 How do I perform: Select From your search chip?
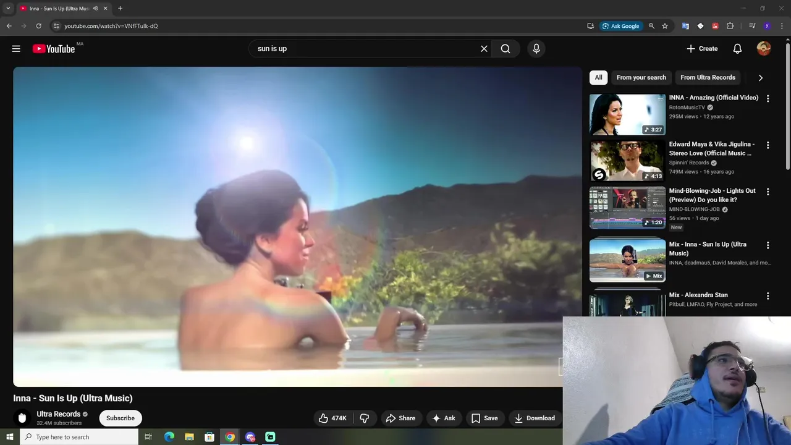(641, 77)
